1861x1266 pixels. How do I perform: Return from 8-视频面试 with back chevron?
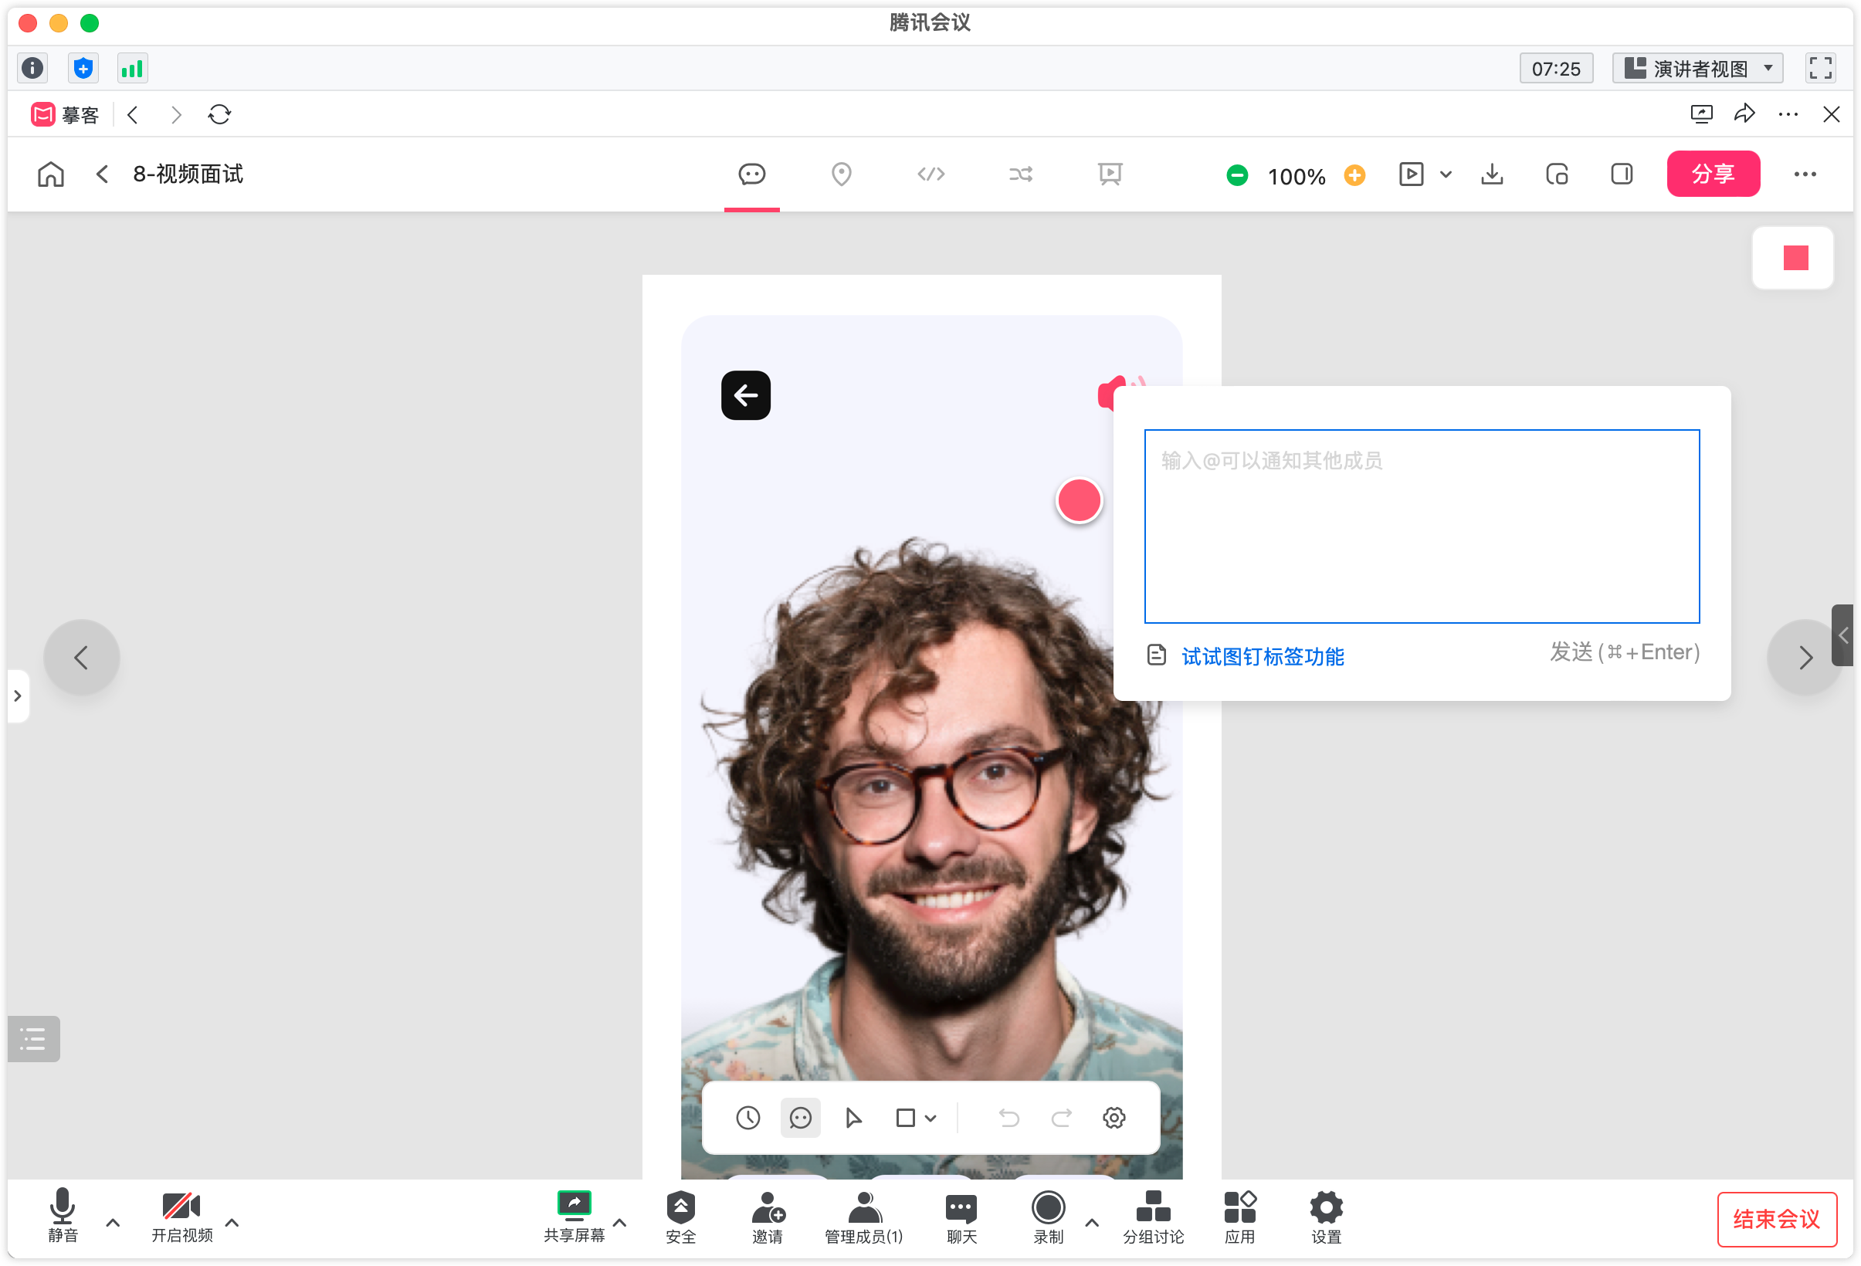(102, 174)
